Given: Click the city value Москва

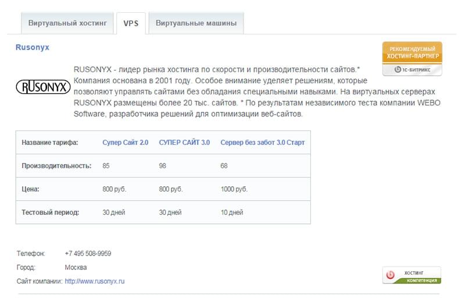Looking at the screenshot, I should coord(76,267).
